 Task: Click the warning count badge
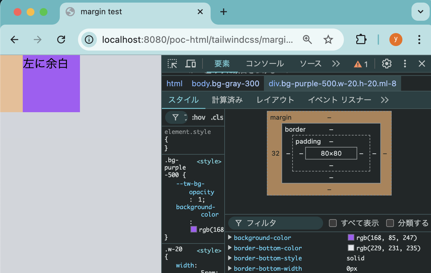(361, 64)
